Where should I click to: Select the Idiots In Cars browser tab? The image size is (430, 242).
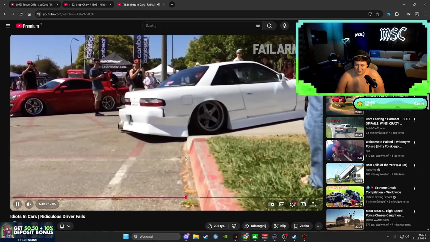(138, 5)
